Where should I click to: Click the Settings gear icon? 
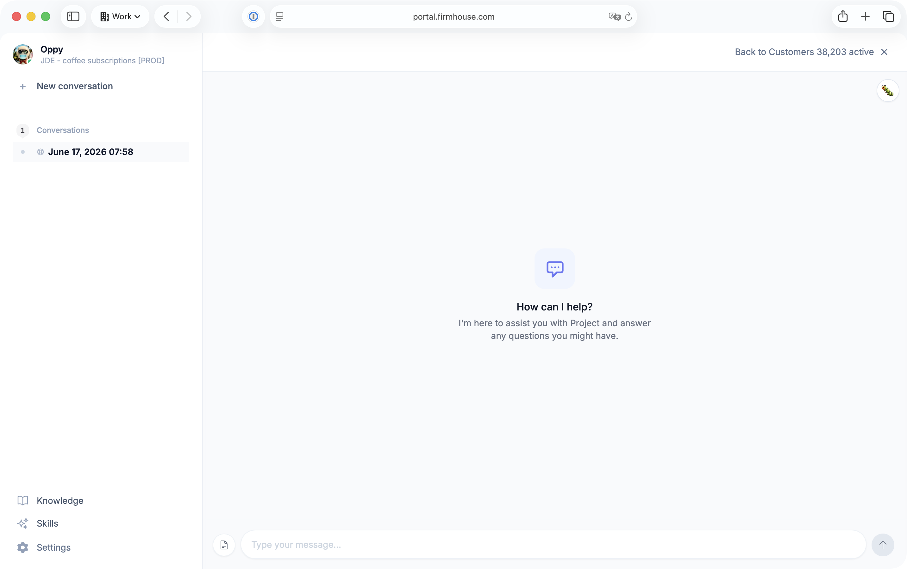click(22, 547)
